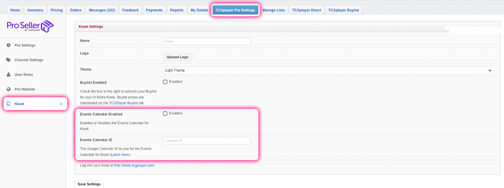Click the Name input field
This screenshot has height=188, width=504.
pos(207,42)
